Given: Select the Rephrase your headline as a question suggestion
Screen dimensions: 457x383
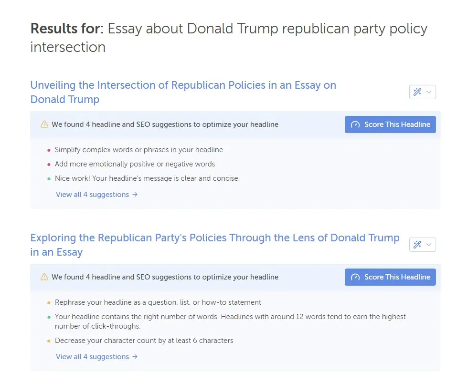Looking at the screenshot, I should point(158,302).
